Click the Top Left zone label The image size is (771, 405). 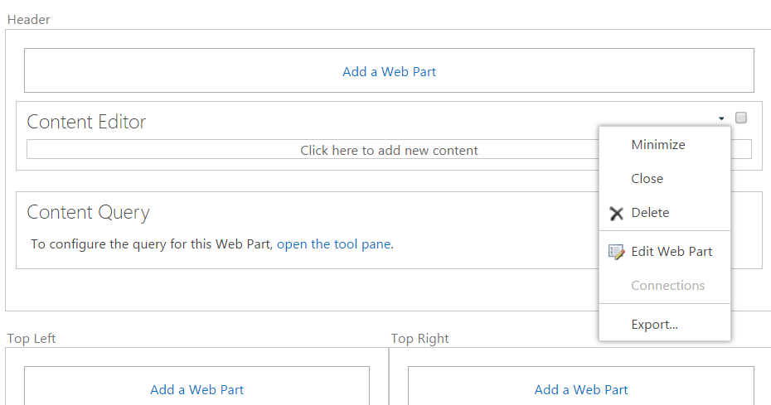coord(32,338)
